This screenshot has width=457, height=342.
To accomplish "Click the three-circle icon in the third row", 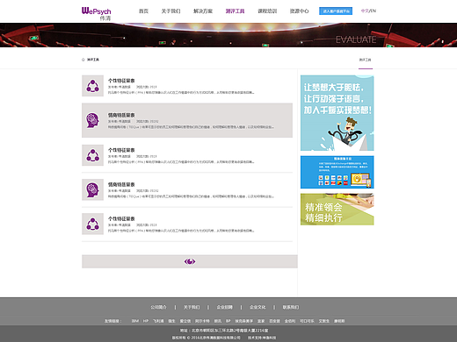I will tap(92, 155).
